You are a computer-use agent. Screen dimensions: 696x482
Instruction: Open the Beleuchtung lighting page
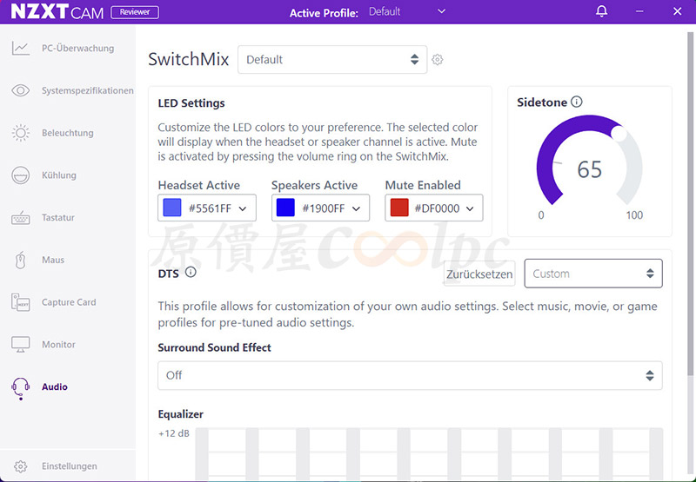(x=68, y=133)
